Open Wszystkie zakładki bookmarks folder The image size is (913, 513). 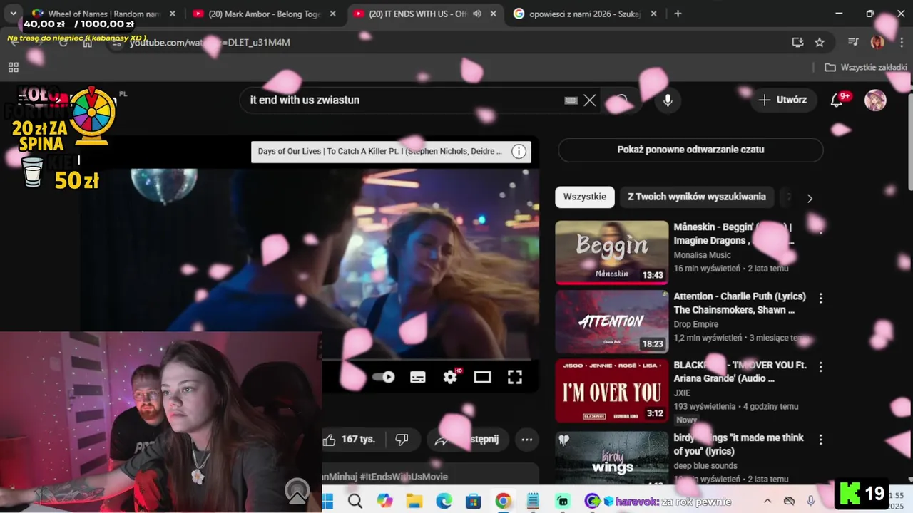tap(866, 68)
